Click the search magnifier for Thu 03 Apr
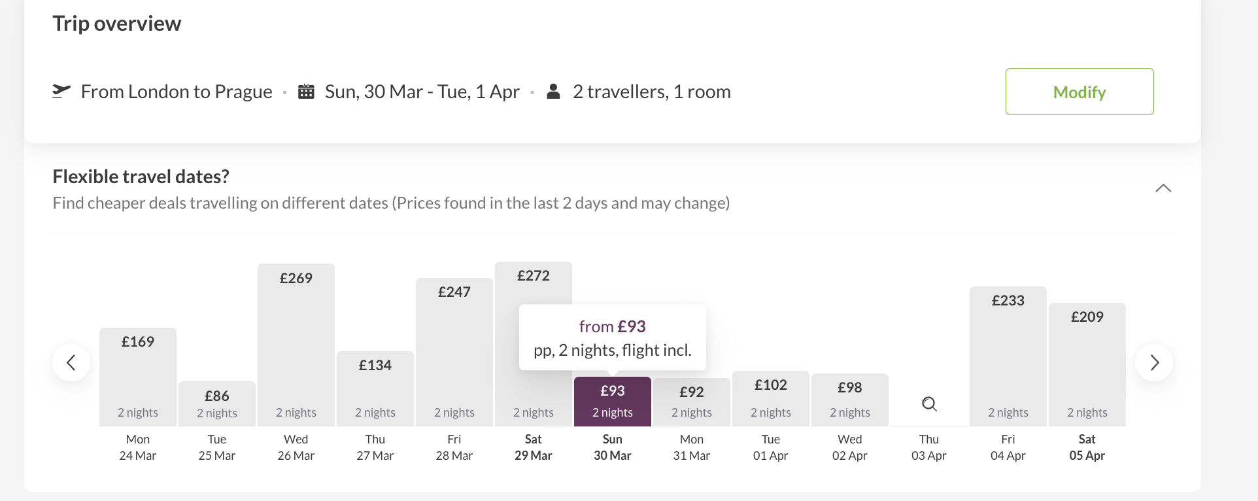Screen dimensions: 1258x501 pyautogui.click(x=929, y=404)
